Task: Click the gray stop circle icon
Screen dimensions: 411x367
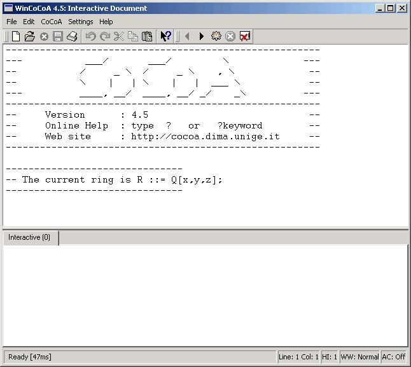Action: pyautogui.click(x=230, y=36)
